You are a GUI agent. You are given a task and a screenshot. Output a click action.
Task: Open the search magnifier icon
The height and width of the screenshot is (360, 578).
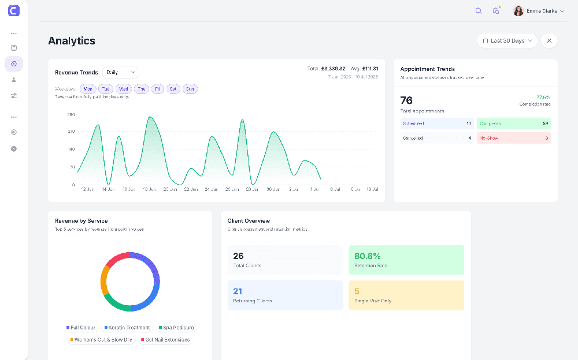479,11
